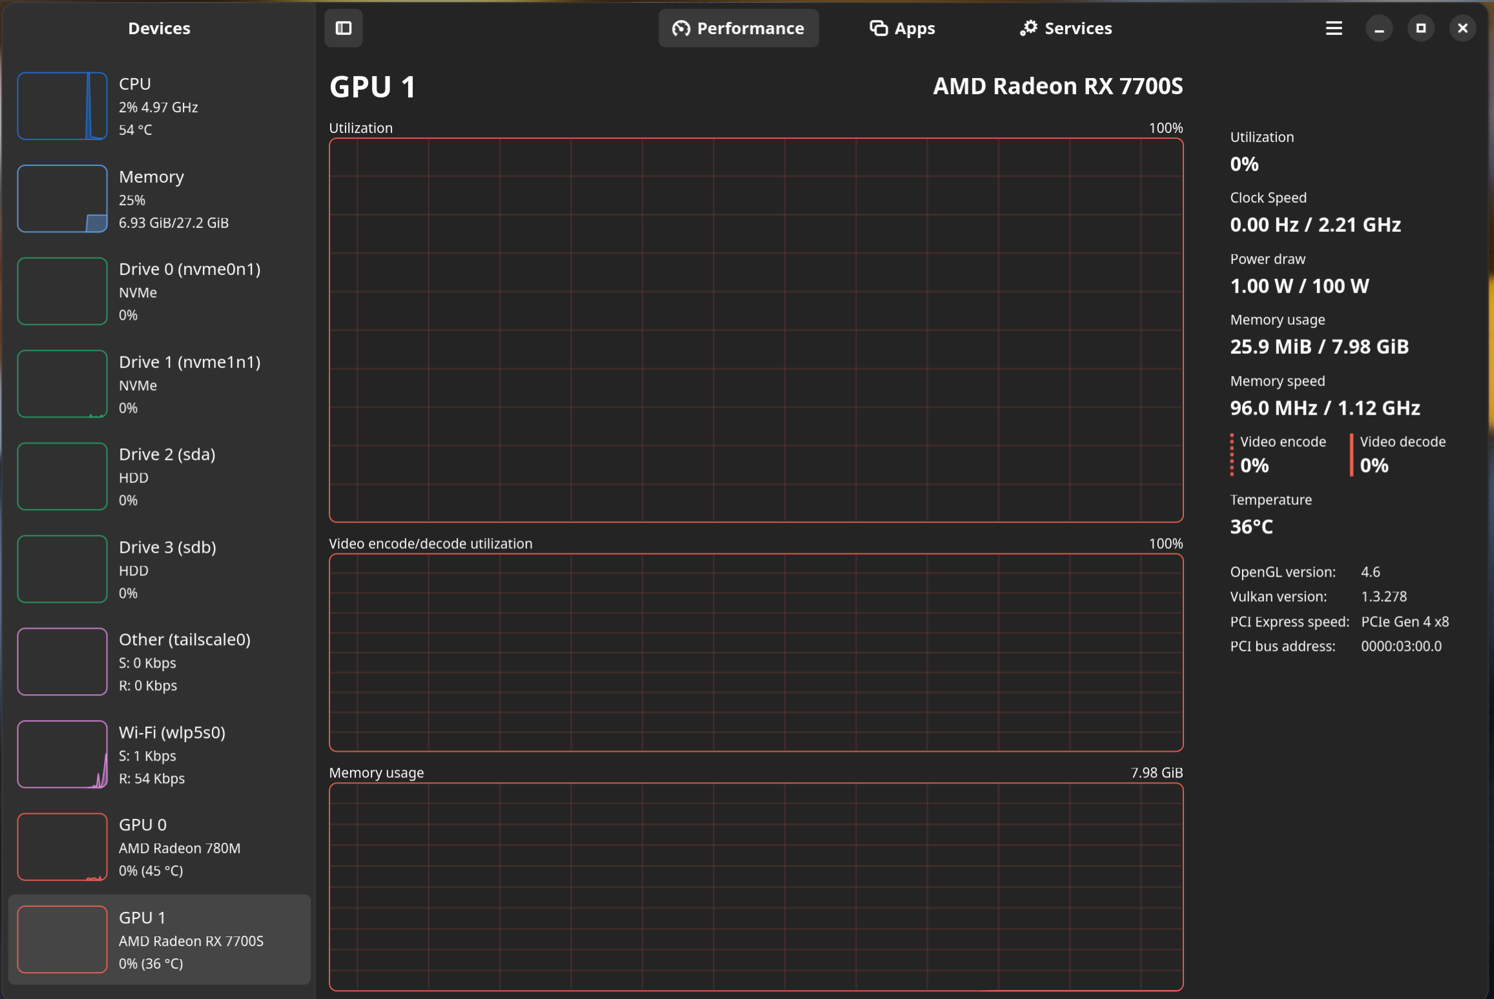Toggle the sidebar panel button

click(x=343, y=28)
